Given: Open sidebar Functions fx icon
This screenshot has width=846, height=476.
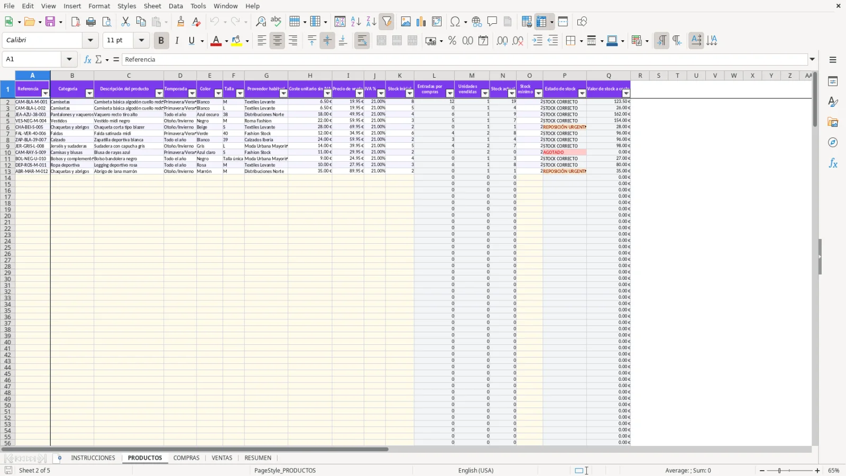Looking at the screenshot, I should pyautogui.click(x=833, y=163).
